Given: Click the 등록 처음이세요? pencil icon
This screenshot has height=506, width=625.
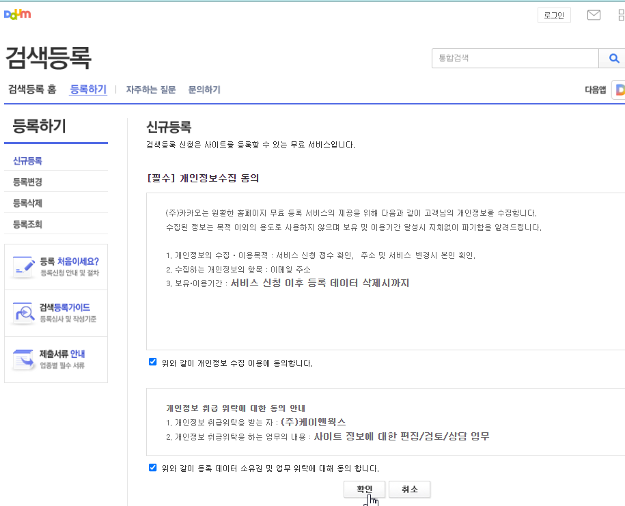Looking at the screenshot, I should 23,266.
